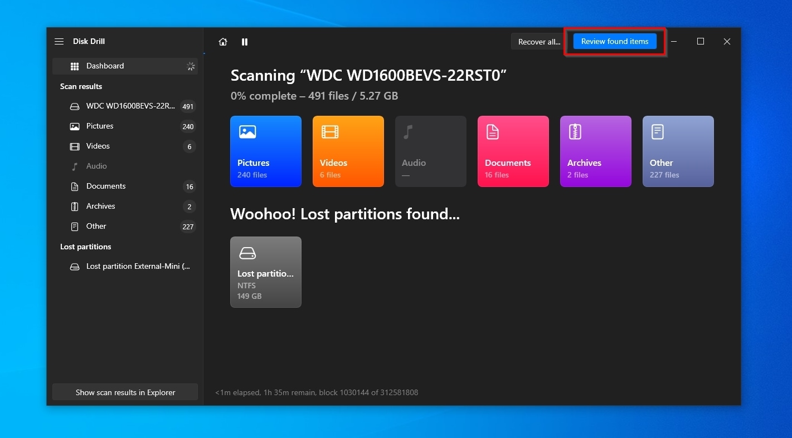Screen dimensions: 792x438
Task: Click the Archives icon in the sidebar
Action: [74, 206]
